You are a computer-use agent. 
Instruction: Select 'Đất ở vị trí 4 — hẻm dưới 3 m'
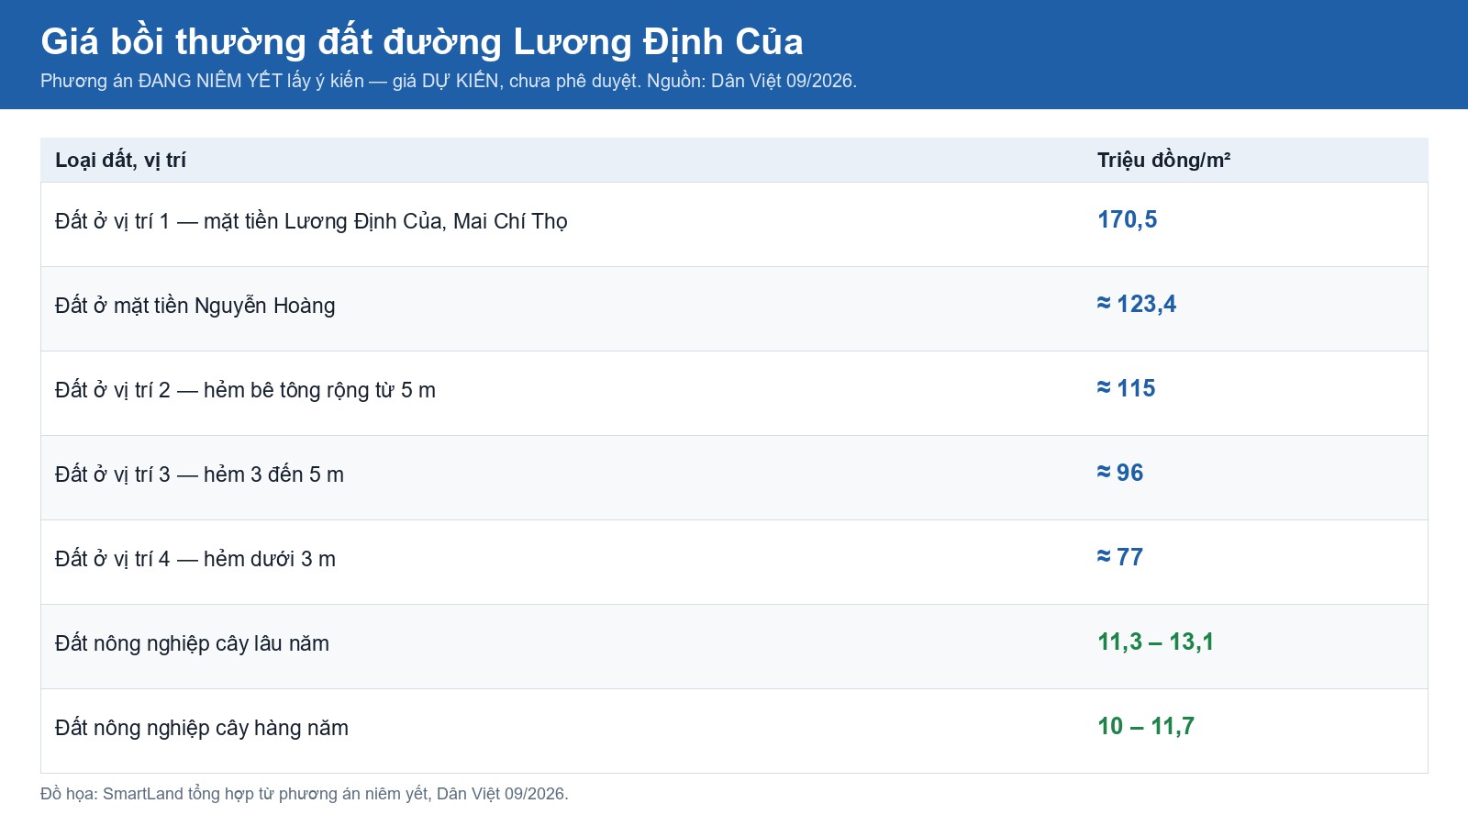click(195, 559)
